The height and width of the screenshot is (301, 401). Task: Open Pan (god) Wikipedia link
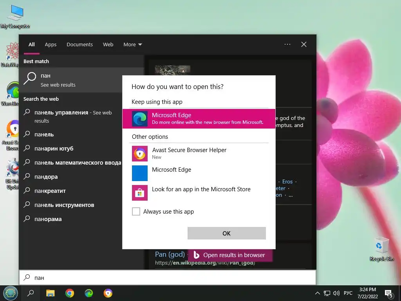pyautogui.click(x=170, y=254)
